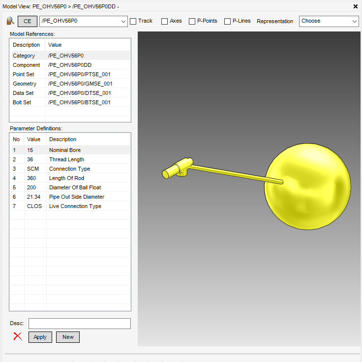Viewport: 362px width, 362px height.
Task: Turn on the P-Points checkbox
Action: 192,21
